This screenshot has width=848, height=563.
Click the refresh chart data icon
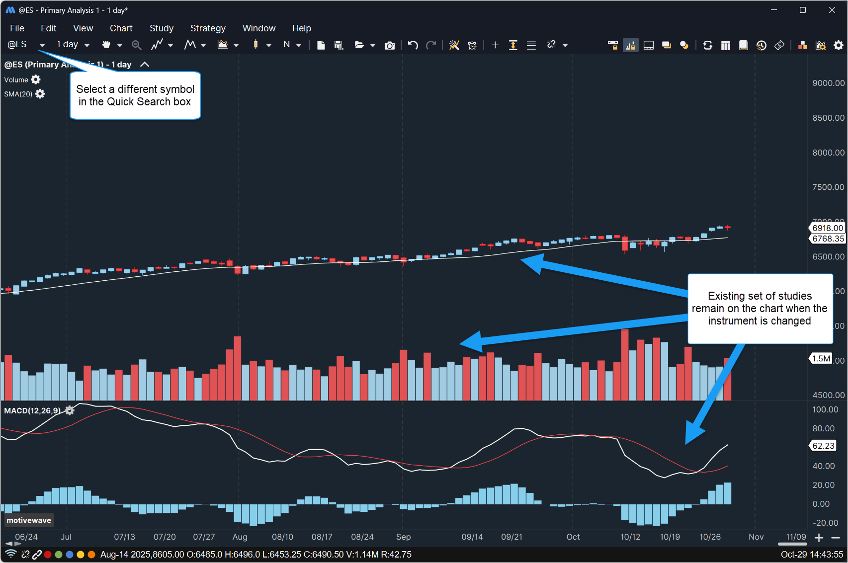(x=708, y=45)
